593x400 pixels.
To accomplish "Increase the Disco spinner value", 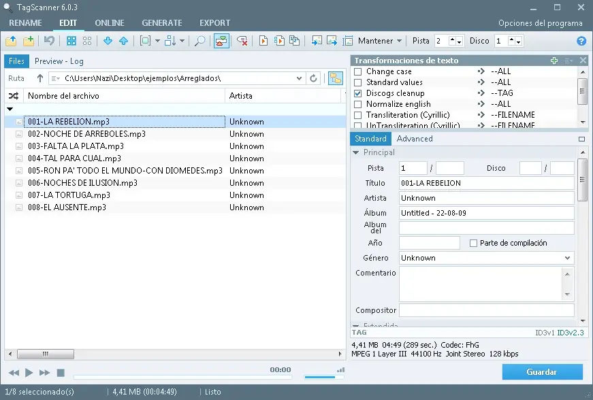I will pyautogui.click(x=511, y=39).
